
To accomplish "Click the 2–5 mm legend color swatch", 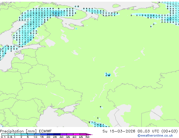I will pyautogui.click(x=24, y=134).
